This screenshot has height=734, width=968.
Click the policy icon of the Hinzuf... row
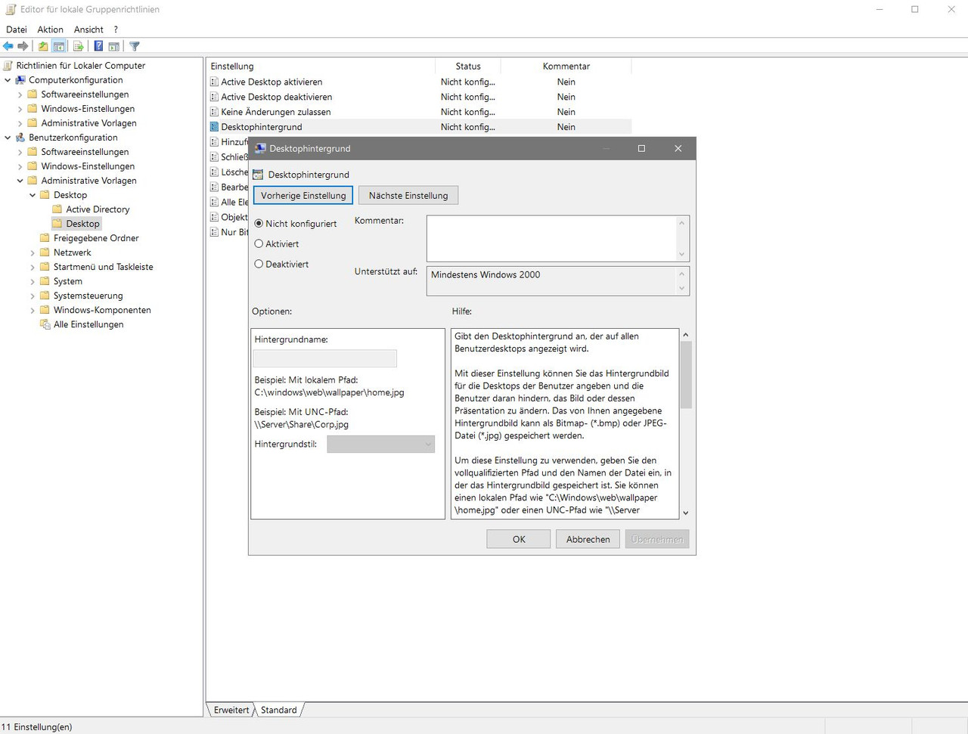pos(215,142)
